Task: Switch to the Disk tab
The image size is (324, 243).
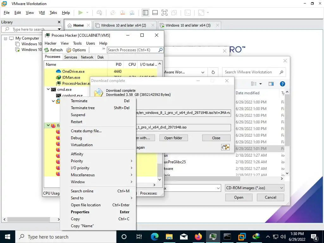Action: tap(101, 57)
